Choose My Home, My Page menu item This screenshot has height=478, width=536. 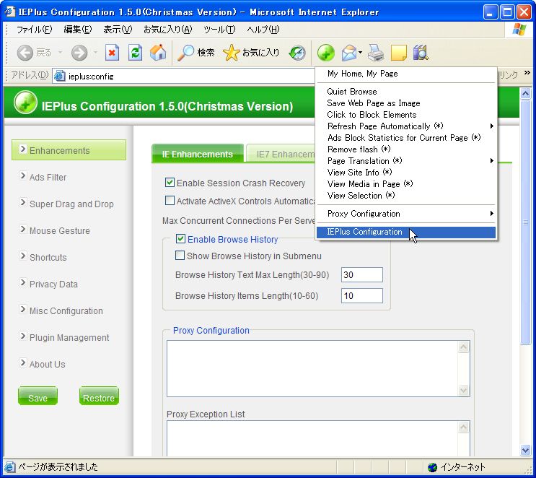point(406,74)
